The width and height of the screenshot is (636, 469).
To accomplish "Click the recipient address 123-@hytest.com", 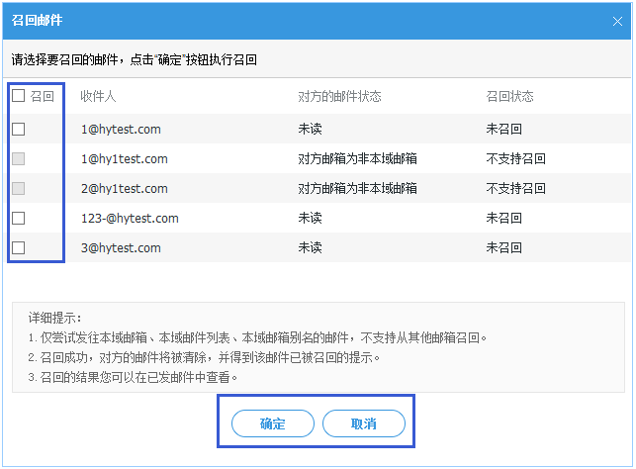I will pyautogui.click(x=130, y=218).
